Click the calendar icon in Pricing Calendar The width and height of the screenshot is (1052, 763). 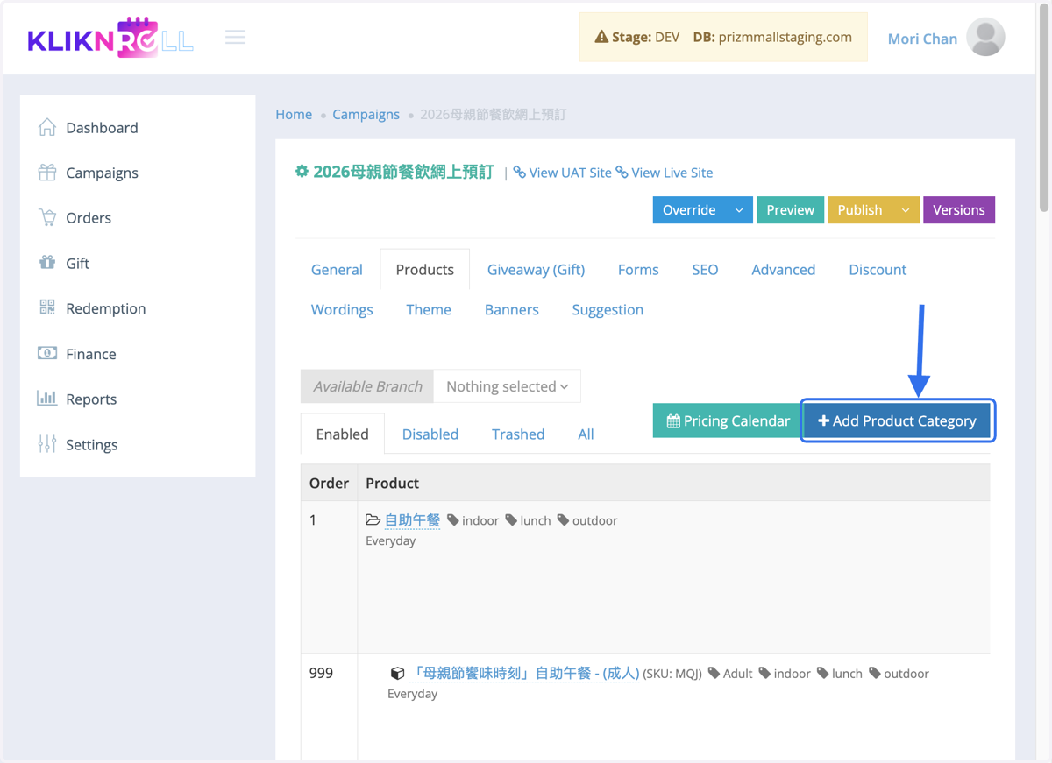click(x=673, y=421)
